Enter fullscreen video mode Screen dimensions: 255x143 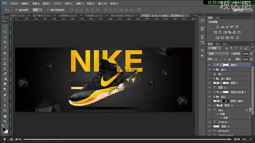tap(251, 139)
